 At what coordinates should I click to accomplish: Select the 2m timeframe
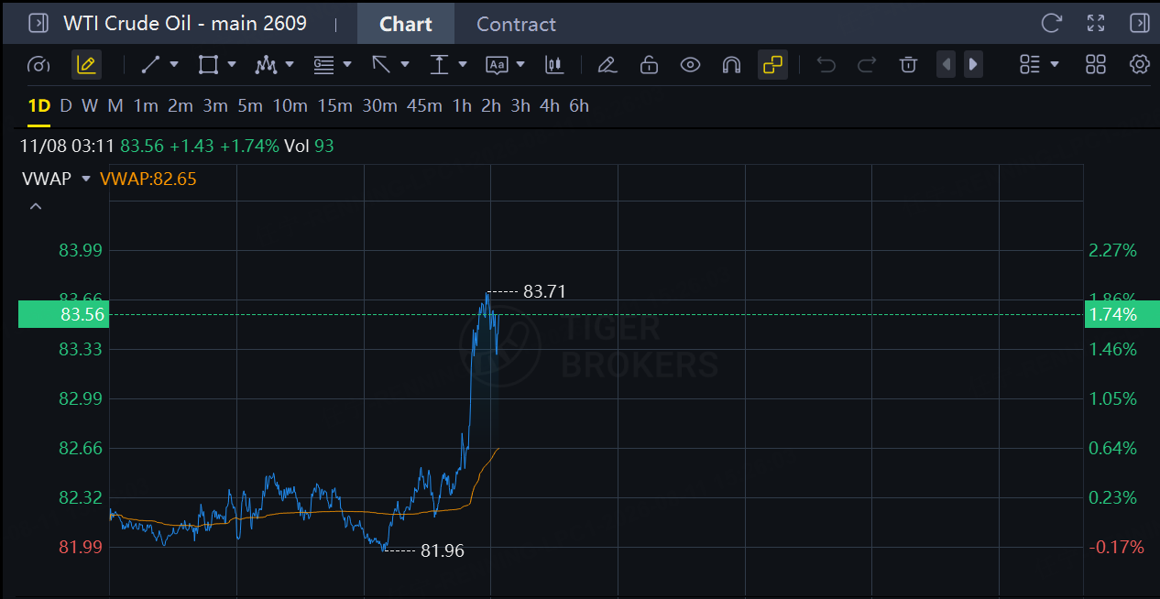pyautogui.click(x=181, y=105)
